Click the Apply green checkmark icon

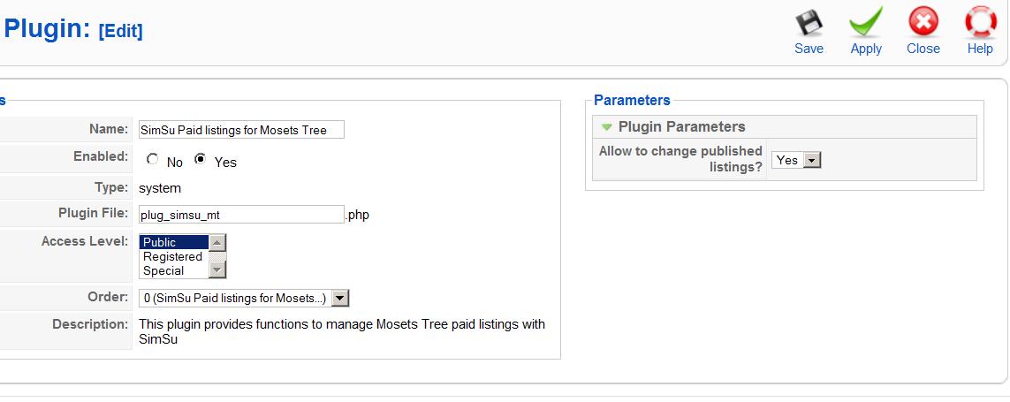[866, 22]
